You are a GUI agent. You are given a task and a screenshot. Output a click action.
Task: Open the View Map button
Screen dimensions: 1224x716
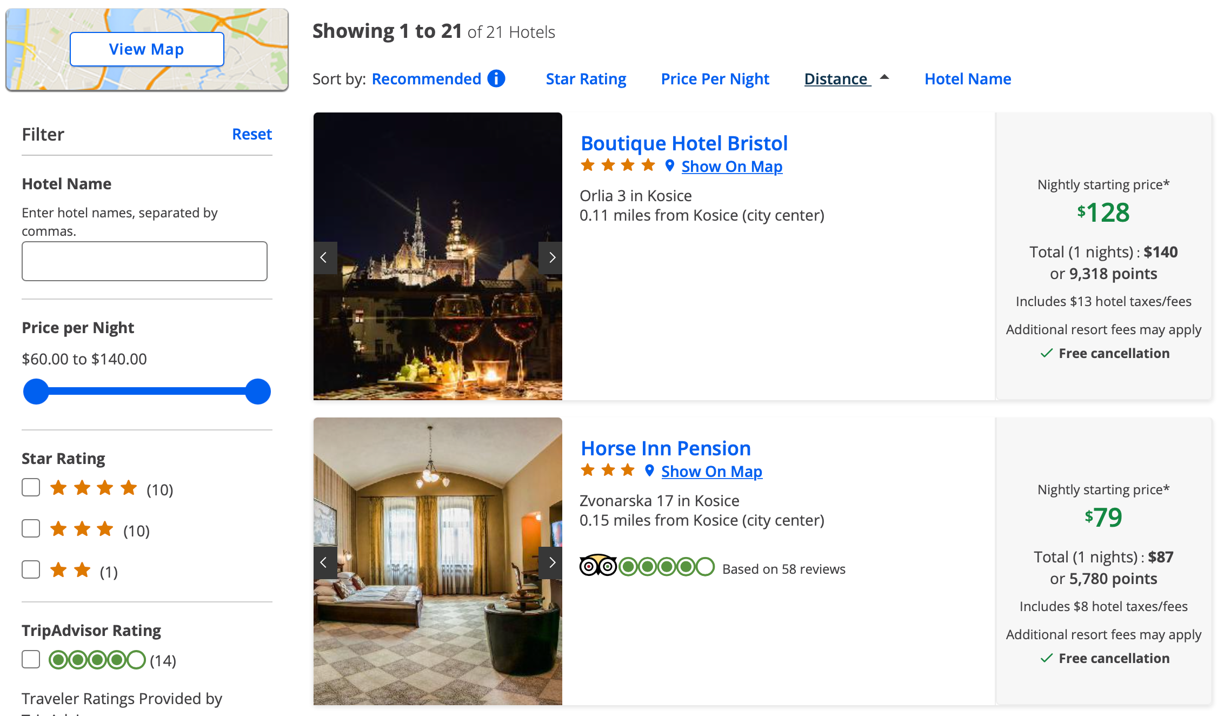[x=147, y=49]
